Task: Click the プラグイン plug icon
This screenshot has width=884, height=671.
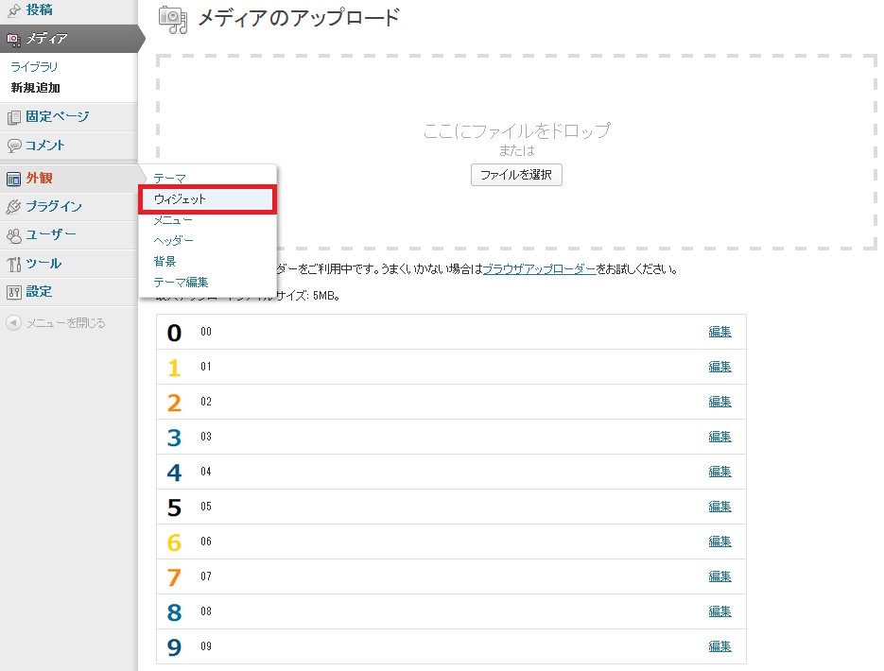Action: [13, 207]
